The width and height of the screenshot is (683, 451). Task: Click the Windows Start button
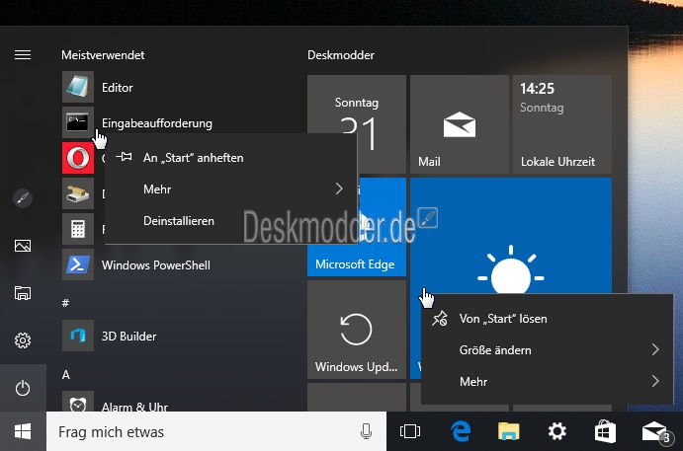[23, 431]
